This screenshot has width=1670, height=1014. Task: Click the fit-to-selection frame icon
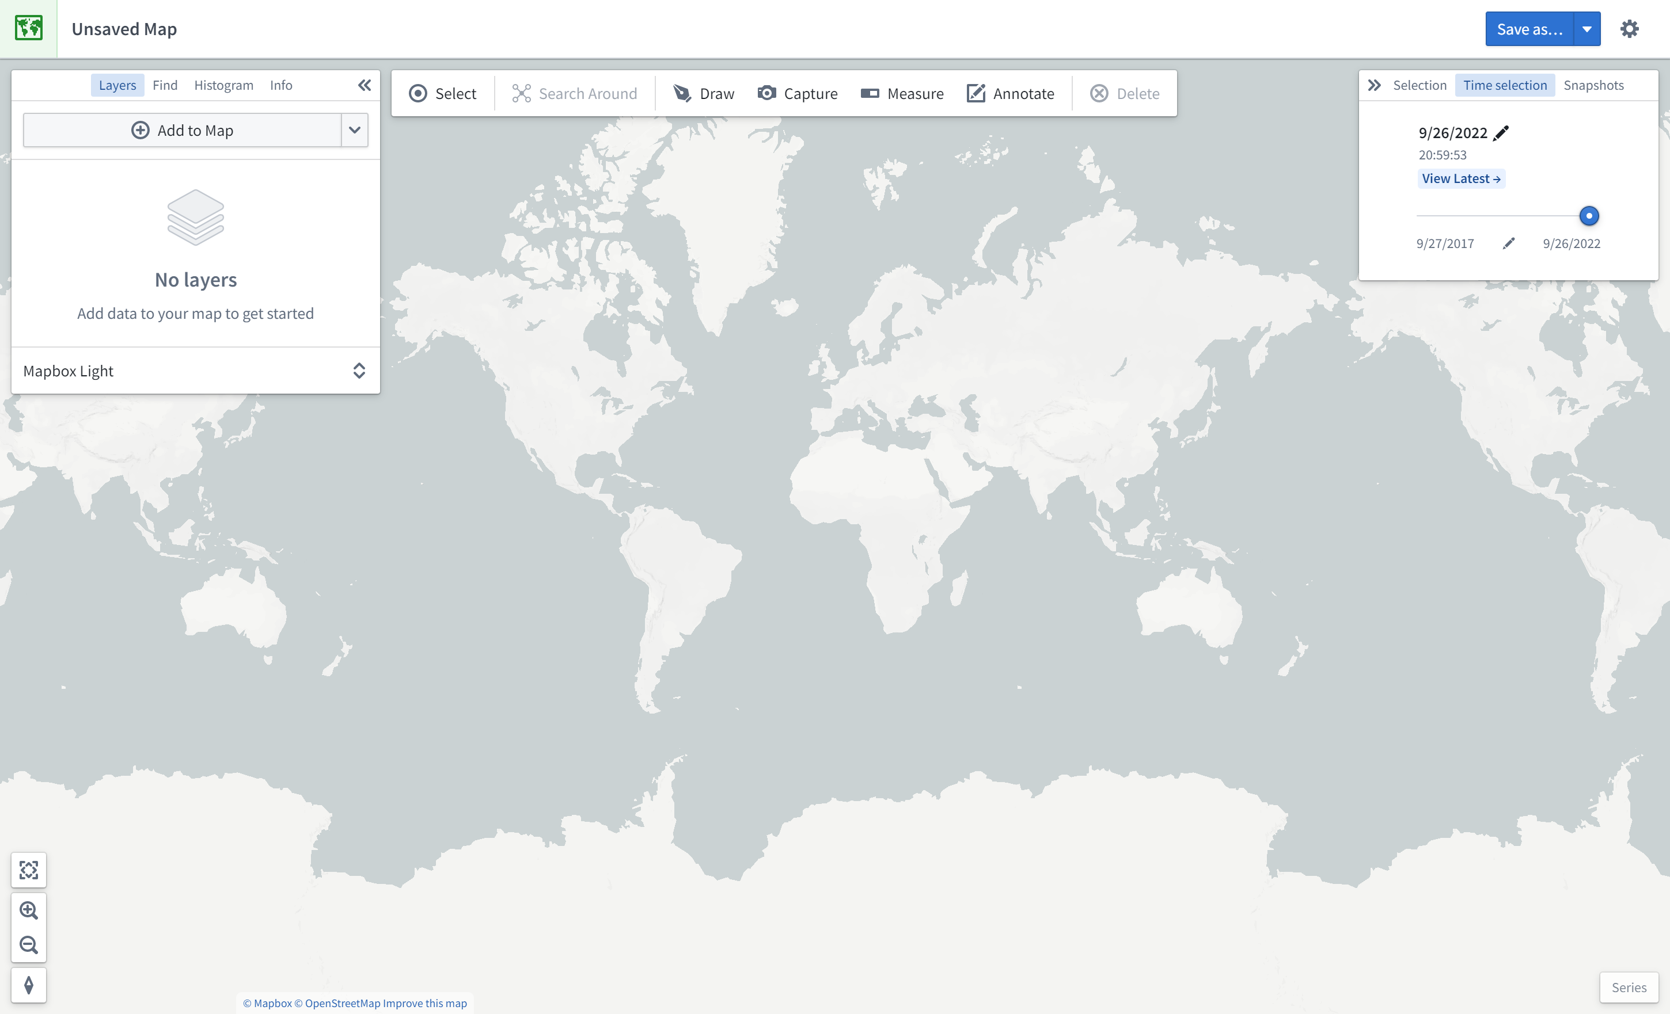click(x=28, y=870)
